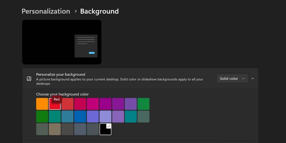Select the slate blue-gray swatch in the bottom row
The height and width of the screenshot is (143, 286).
(x=80, y=129)
